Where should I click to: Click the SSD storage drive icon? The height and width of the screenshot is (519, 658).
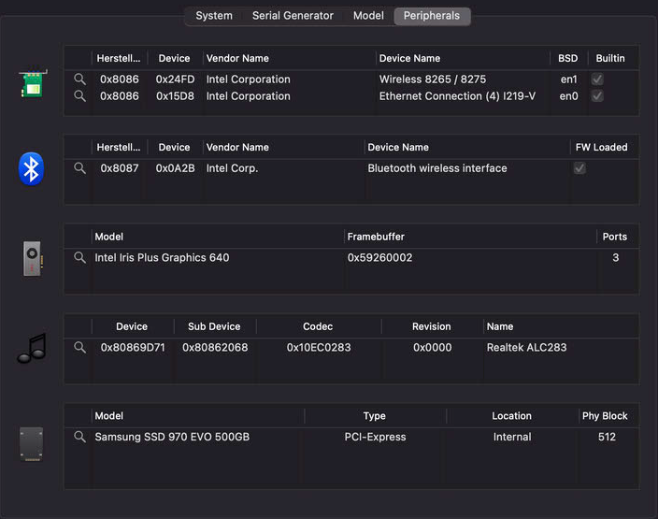point(32,443)
